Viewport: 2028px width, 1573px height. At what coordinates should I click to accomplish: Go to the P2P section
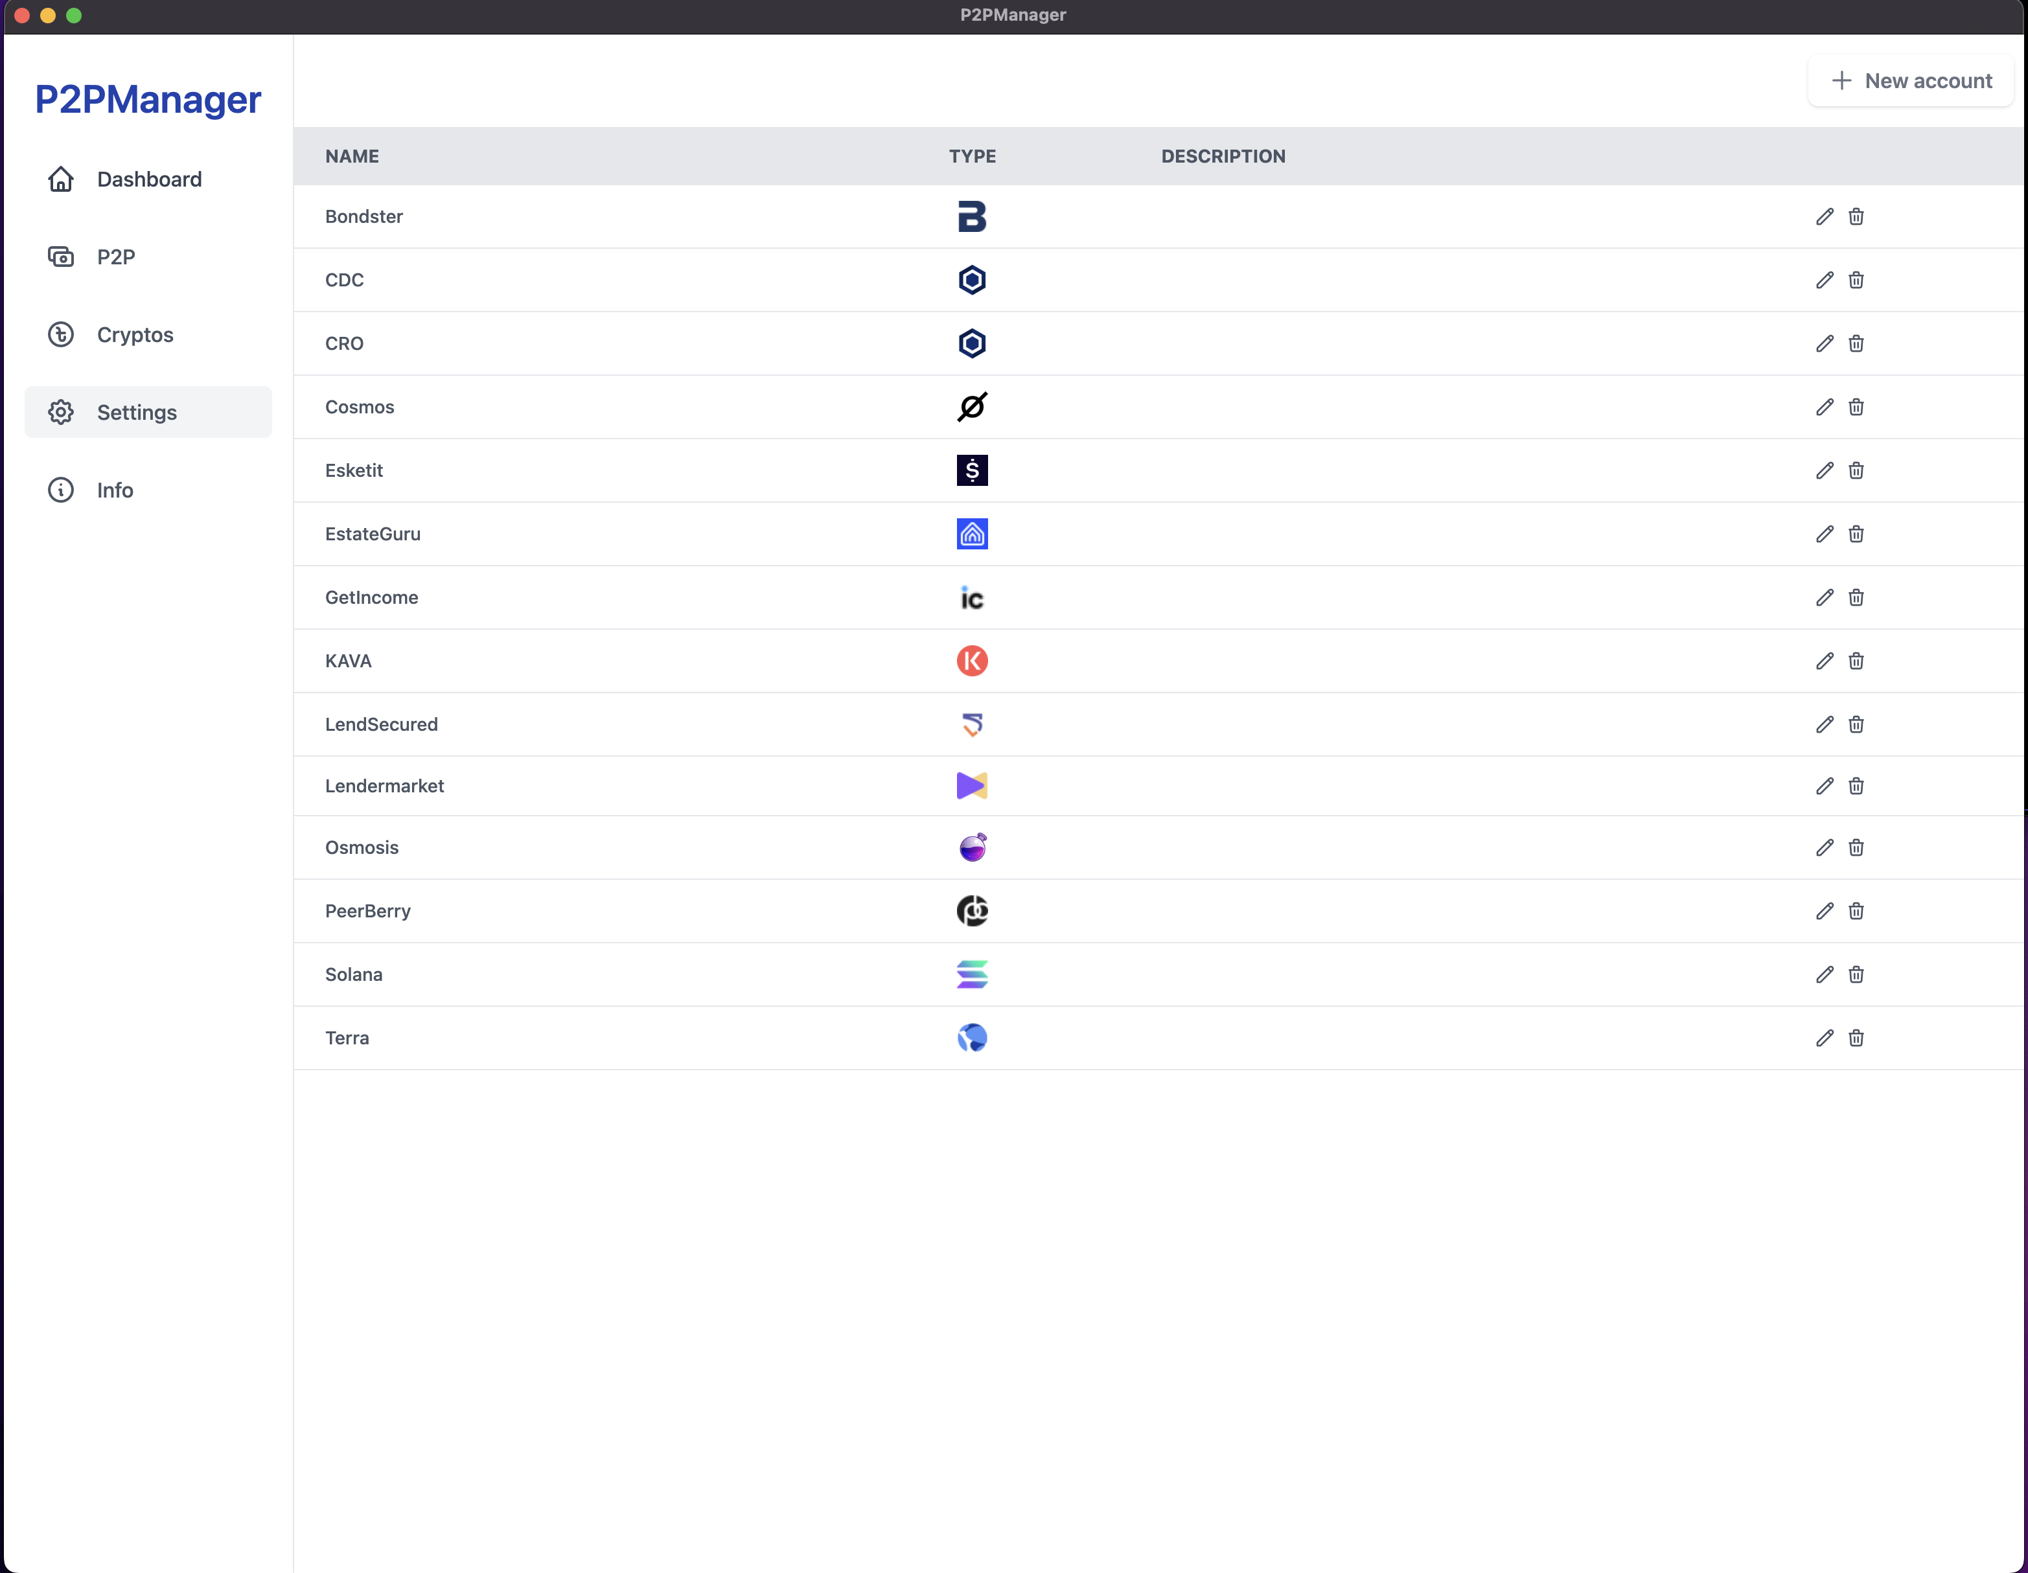[x=116, y=257]
